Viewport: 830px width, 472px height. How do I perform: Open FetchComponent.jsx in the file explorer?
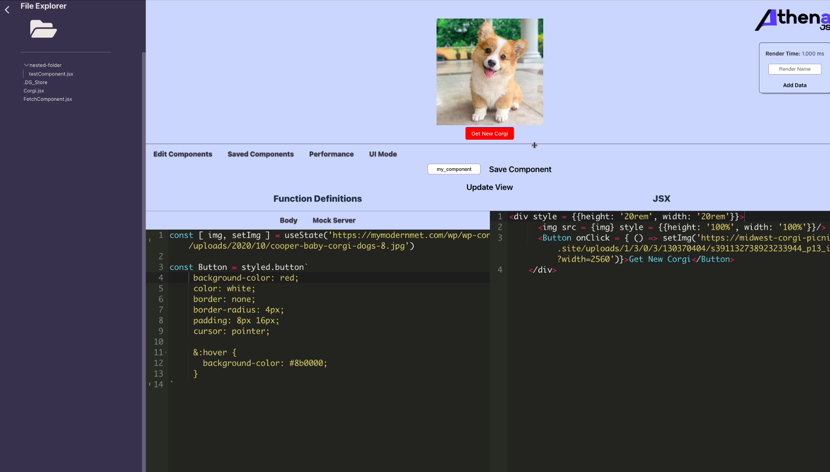tap(48, 99)
